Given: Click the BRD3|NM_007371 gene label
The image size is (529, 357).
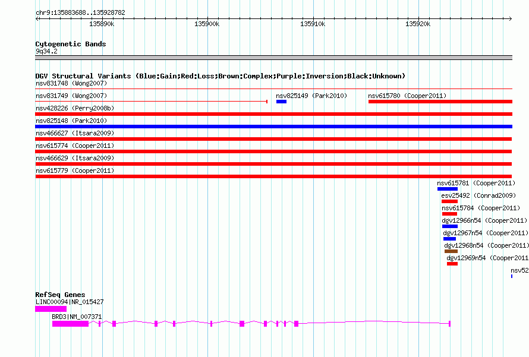Looking at the screenshot, I should 77,317.
